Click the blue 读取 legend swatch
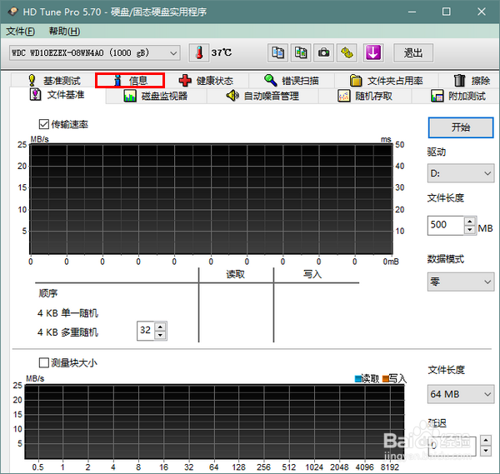 [x=358, y=379]
